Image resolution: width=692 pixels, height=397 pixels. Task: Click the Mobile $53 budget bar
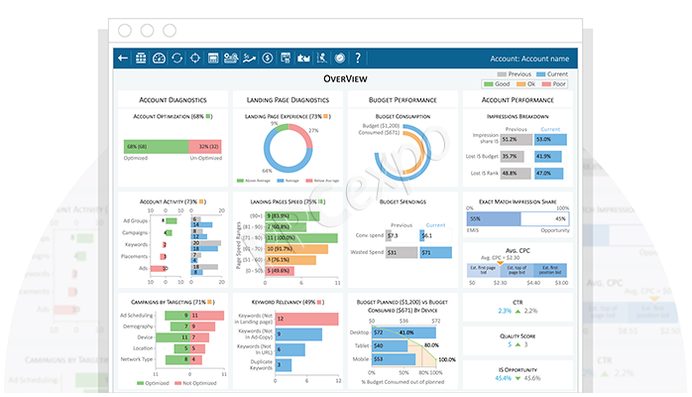coord(394,359)
